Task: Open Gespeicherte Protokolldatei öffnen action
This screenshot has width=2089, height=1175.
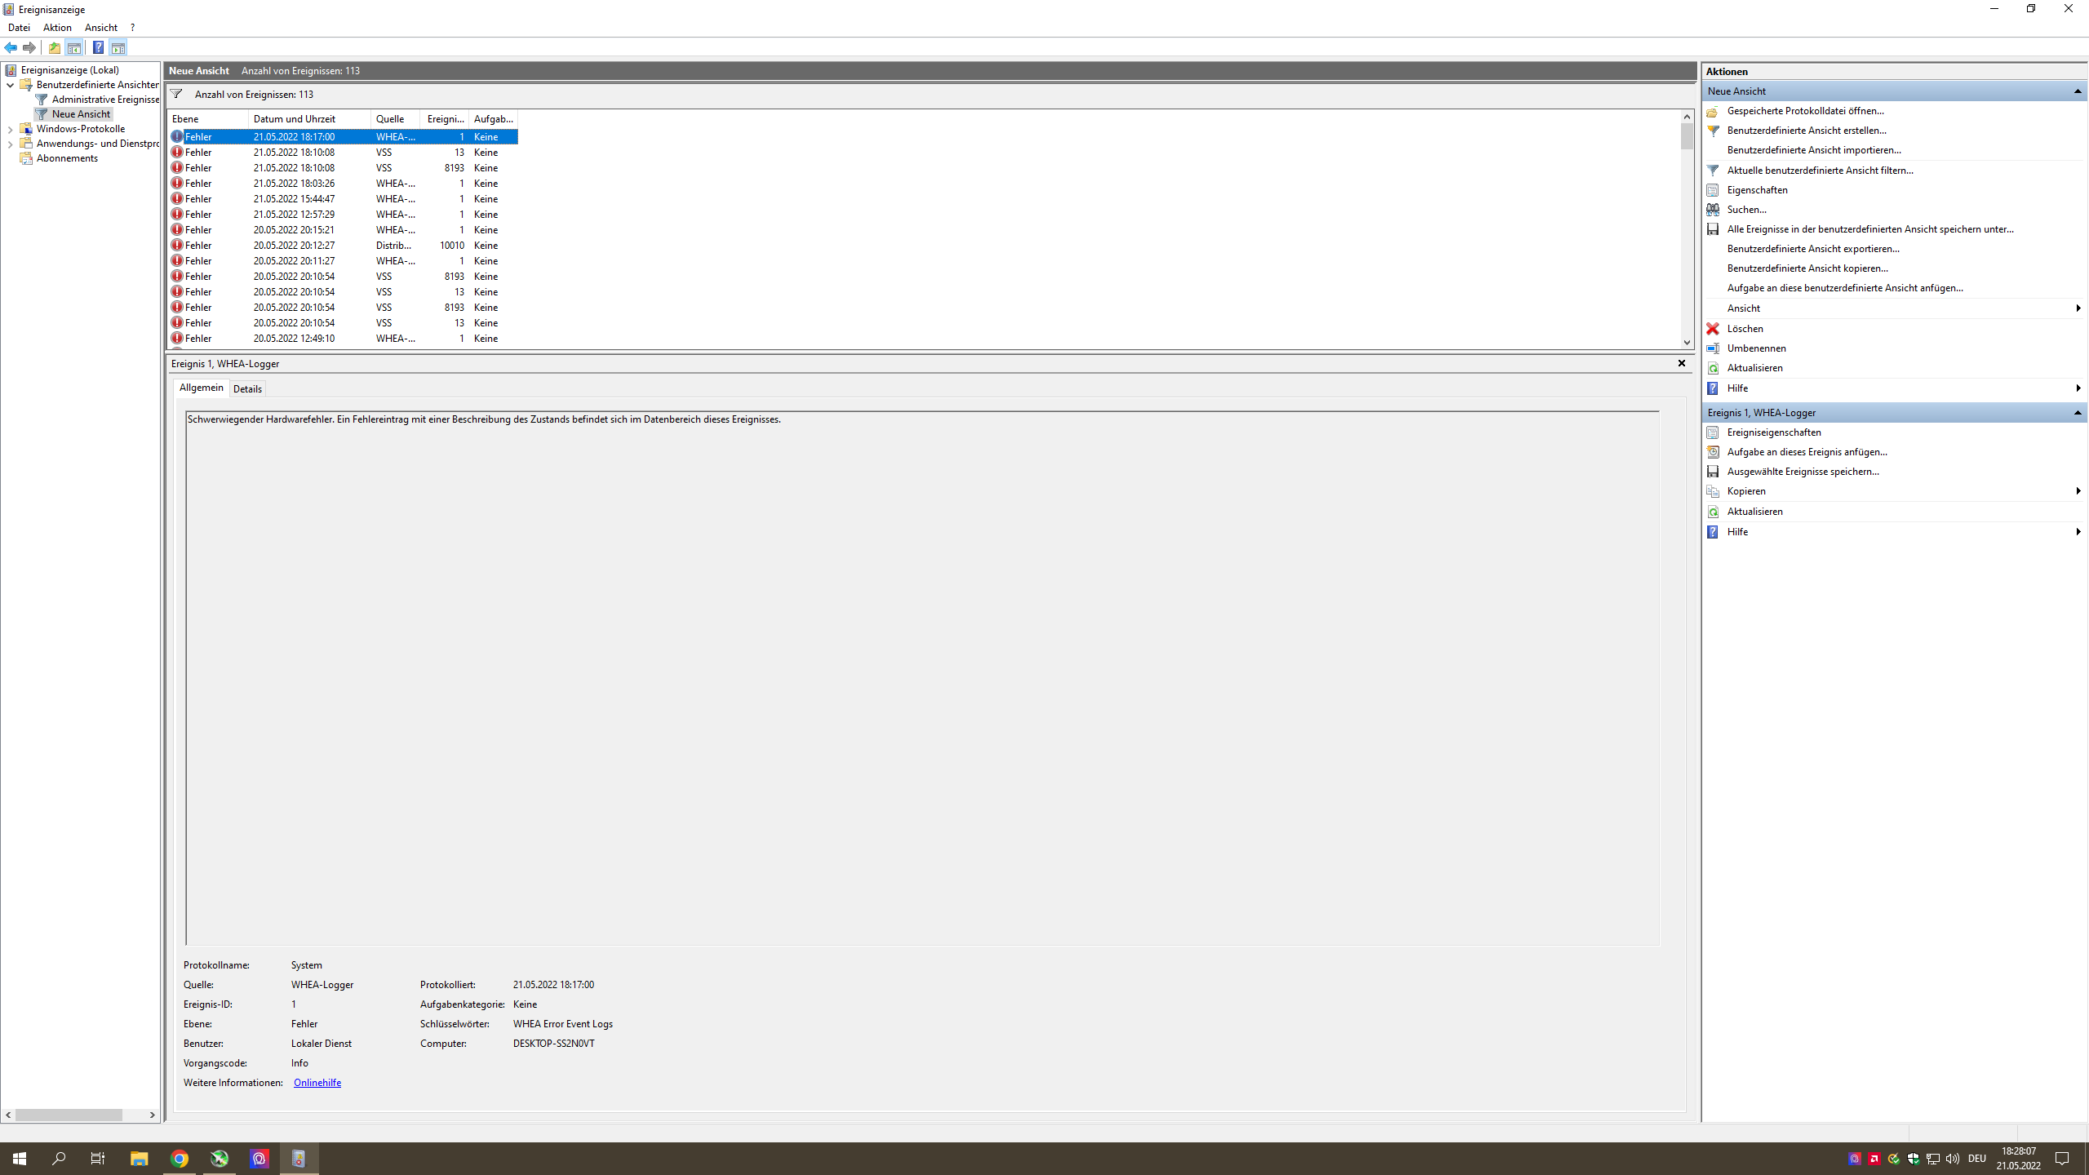Action: click(x=1805, y=111)
